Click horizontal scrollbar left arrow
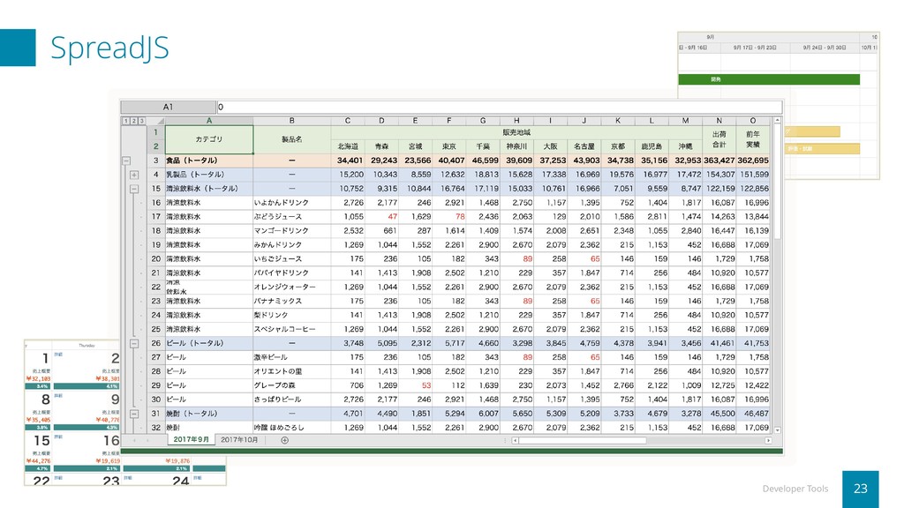The width and height of the screenshot is (904, 508). (x=516, y=440)
